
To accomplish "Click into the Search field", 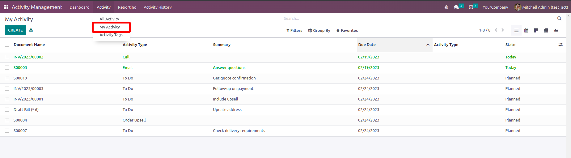I will [x=419, y=19].
